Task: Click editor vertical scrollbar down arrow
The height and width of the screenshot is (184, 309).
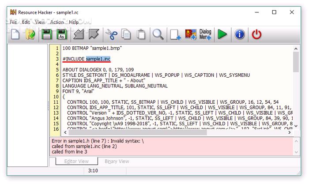Action: pyautogui.click(x=296, y=126)
